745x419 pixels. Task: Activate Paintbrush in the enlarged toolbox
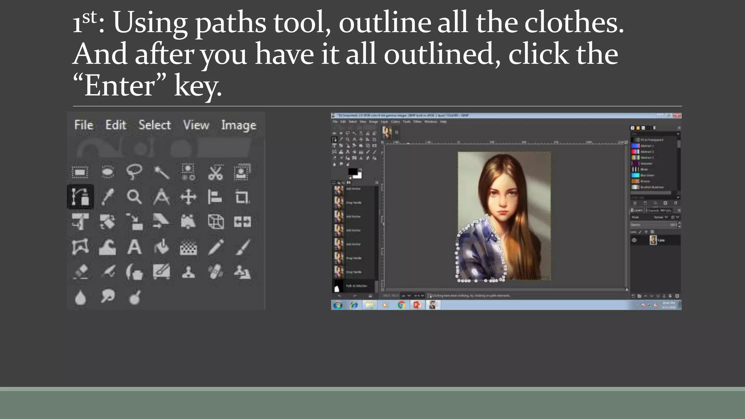[x=242, y=247]
